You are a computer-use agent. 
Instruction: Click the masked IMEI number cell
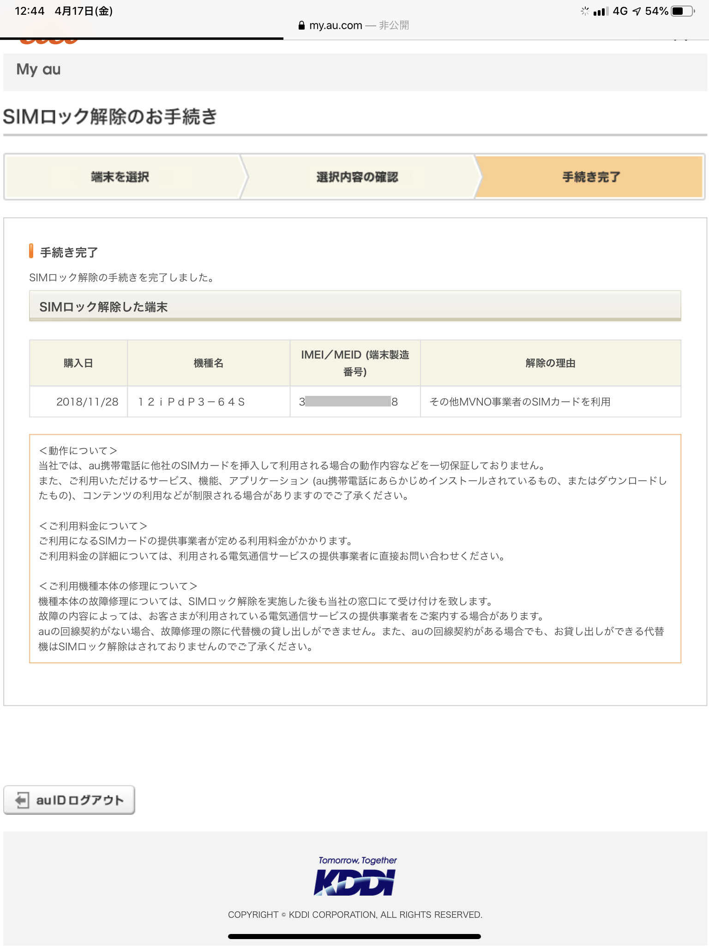coord(355,401)
